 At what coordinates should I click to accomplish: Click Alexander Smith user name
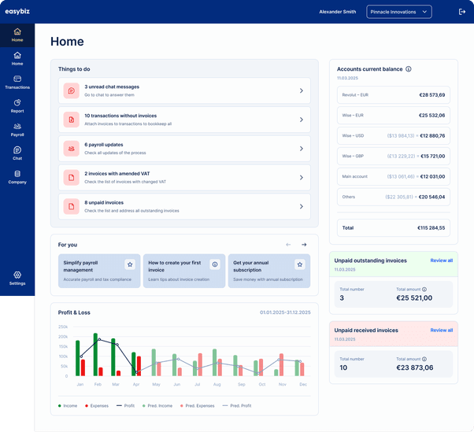[x=337, y=12]
